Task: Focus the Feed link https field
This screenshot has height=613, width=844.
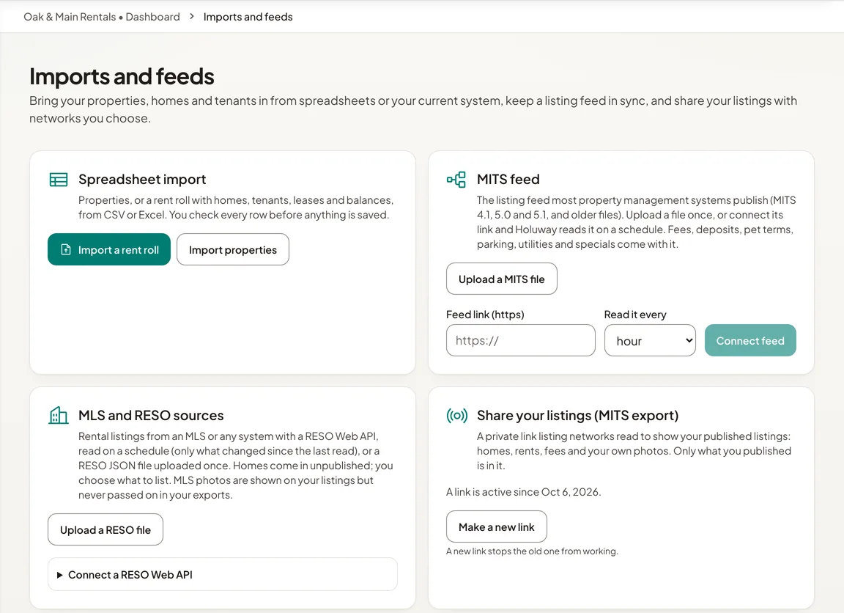Action: pyautogui.click(x=520, y=340)
